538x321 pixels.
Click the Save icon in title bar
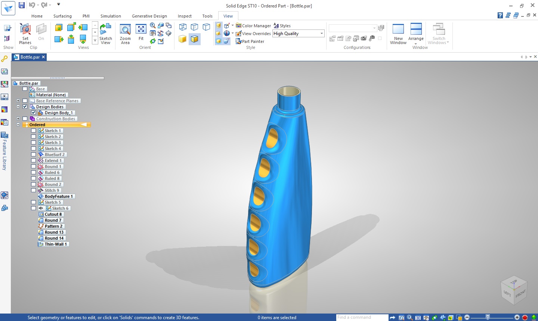[x=22, y=5]
